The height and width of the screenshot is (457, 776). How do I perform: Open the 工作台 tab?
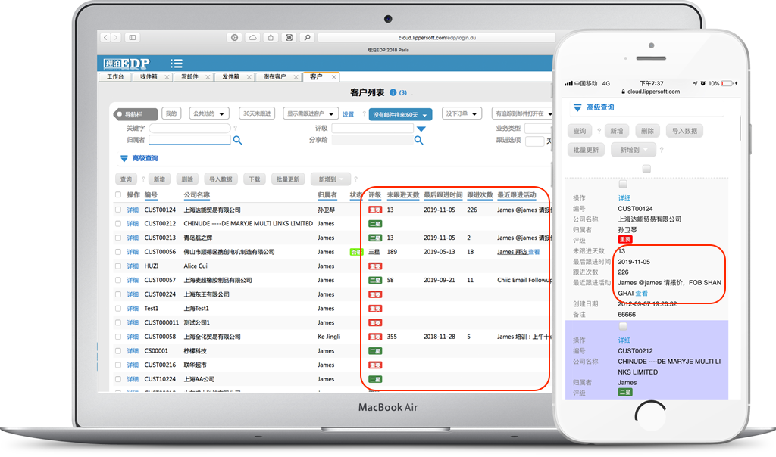[114, 77]
